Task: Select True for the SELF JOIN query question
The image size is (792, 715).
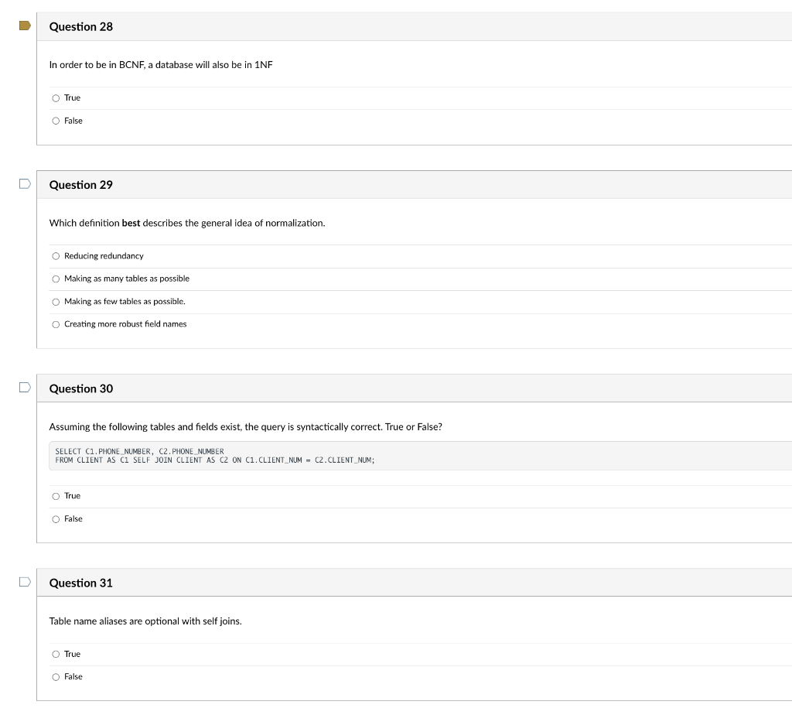Action: click(56, 496)
